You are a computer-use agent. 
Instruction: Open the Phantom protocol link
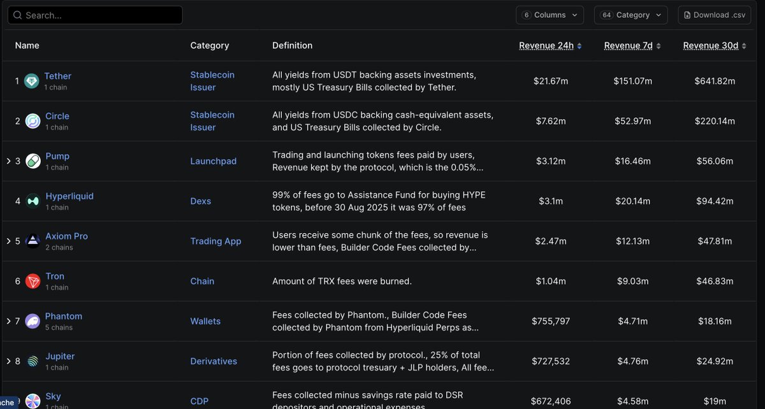point(64,316)
